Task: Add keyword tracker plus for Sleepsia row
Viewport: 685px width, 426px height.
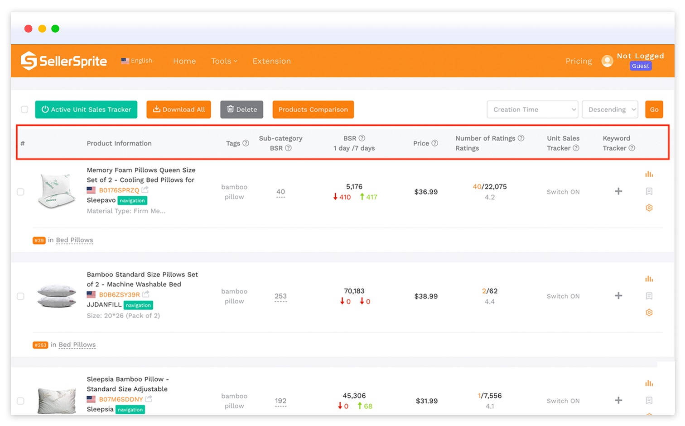Action: click(x=618, y=400)
